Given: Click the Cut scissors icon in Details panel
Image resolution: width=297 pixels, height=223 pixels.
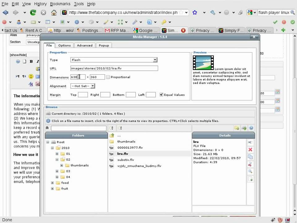Looking at the screenshot, I should 250,164.
